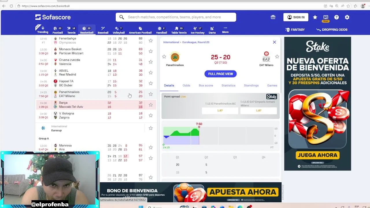Screen dimensions: 370x208
Task: Select the Box score tab
Action: coord(206,86)
